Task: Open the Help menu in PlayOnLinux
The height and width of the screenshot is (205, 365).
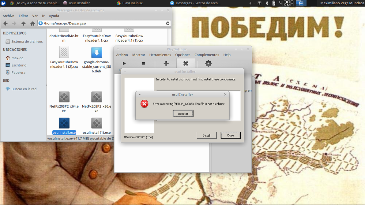Action: click(227, 55)
